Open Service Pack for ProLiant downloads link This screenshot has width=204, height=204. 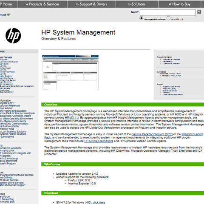(x=17, y=113)
